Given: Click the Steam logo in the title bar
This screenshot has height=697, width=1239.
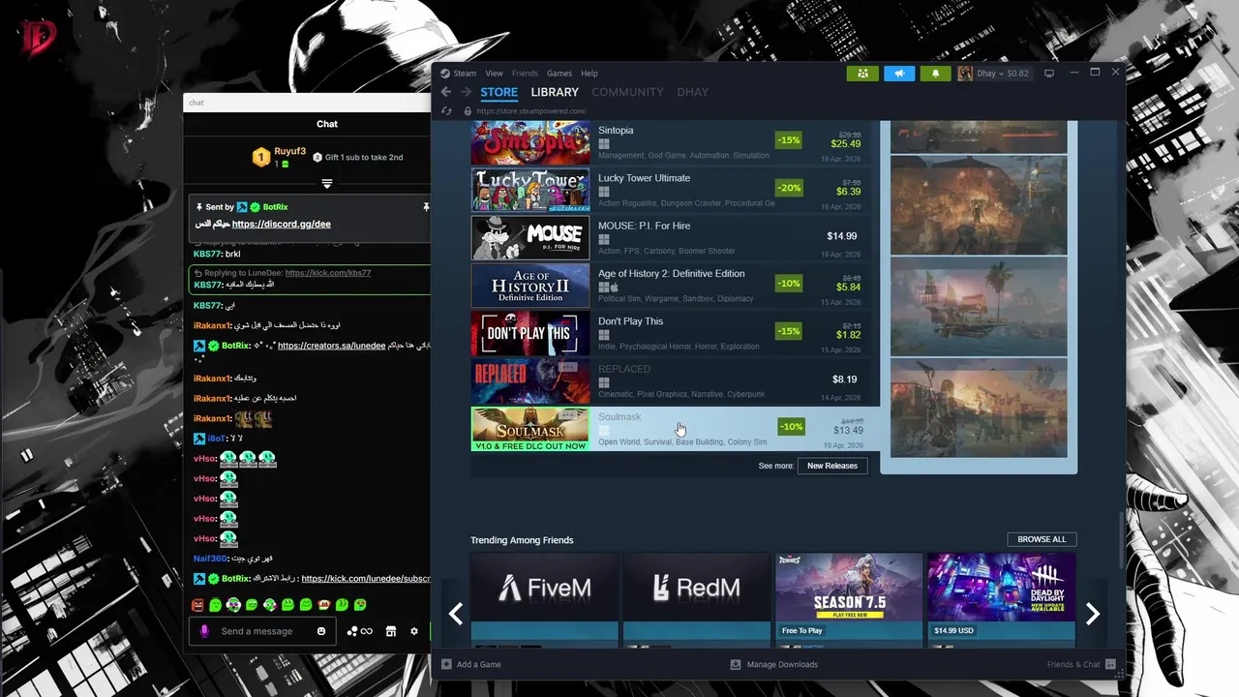Looking at the screenshot, I should tap(445, 74).
